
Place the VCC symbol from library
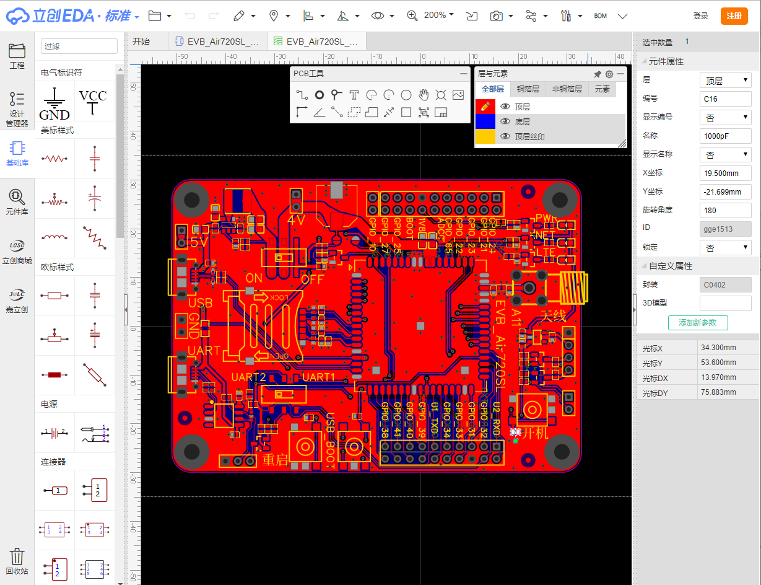[x=93, y=102]
